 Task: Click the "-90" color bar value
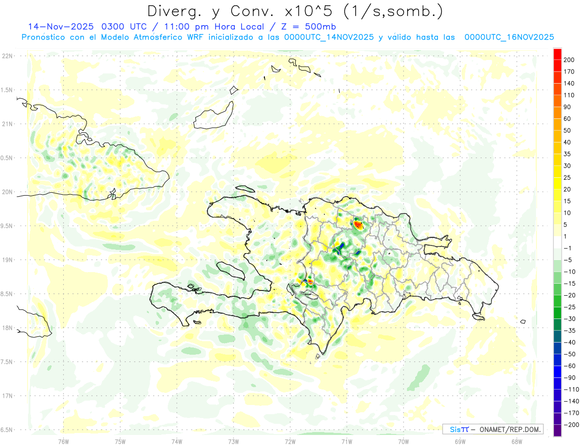[x=571, y=378]
